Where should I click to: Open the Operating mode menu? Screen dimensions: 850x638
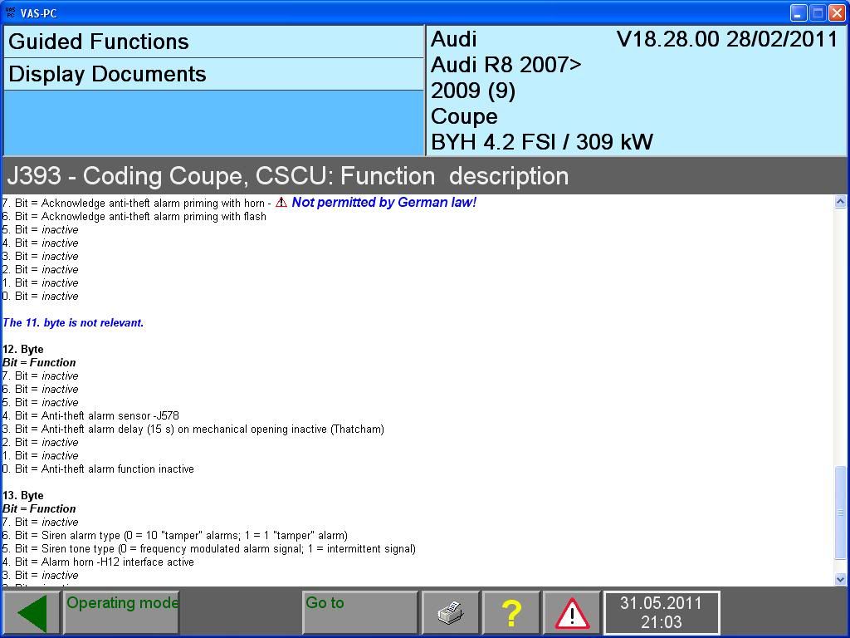121,613
